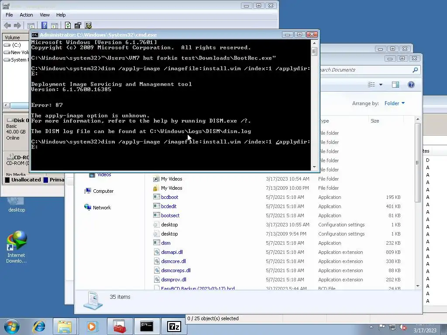Open Windows Media Player from taskbar
Screen dimensions: 447x335
(x=92, y=326)
